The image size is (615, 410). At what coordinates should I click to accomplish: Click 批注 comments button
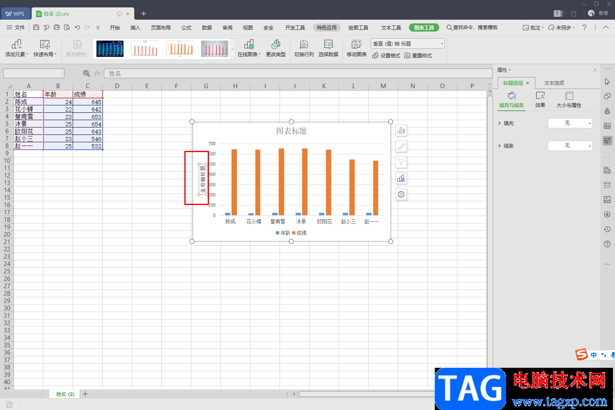click(x=533, y=27)
